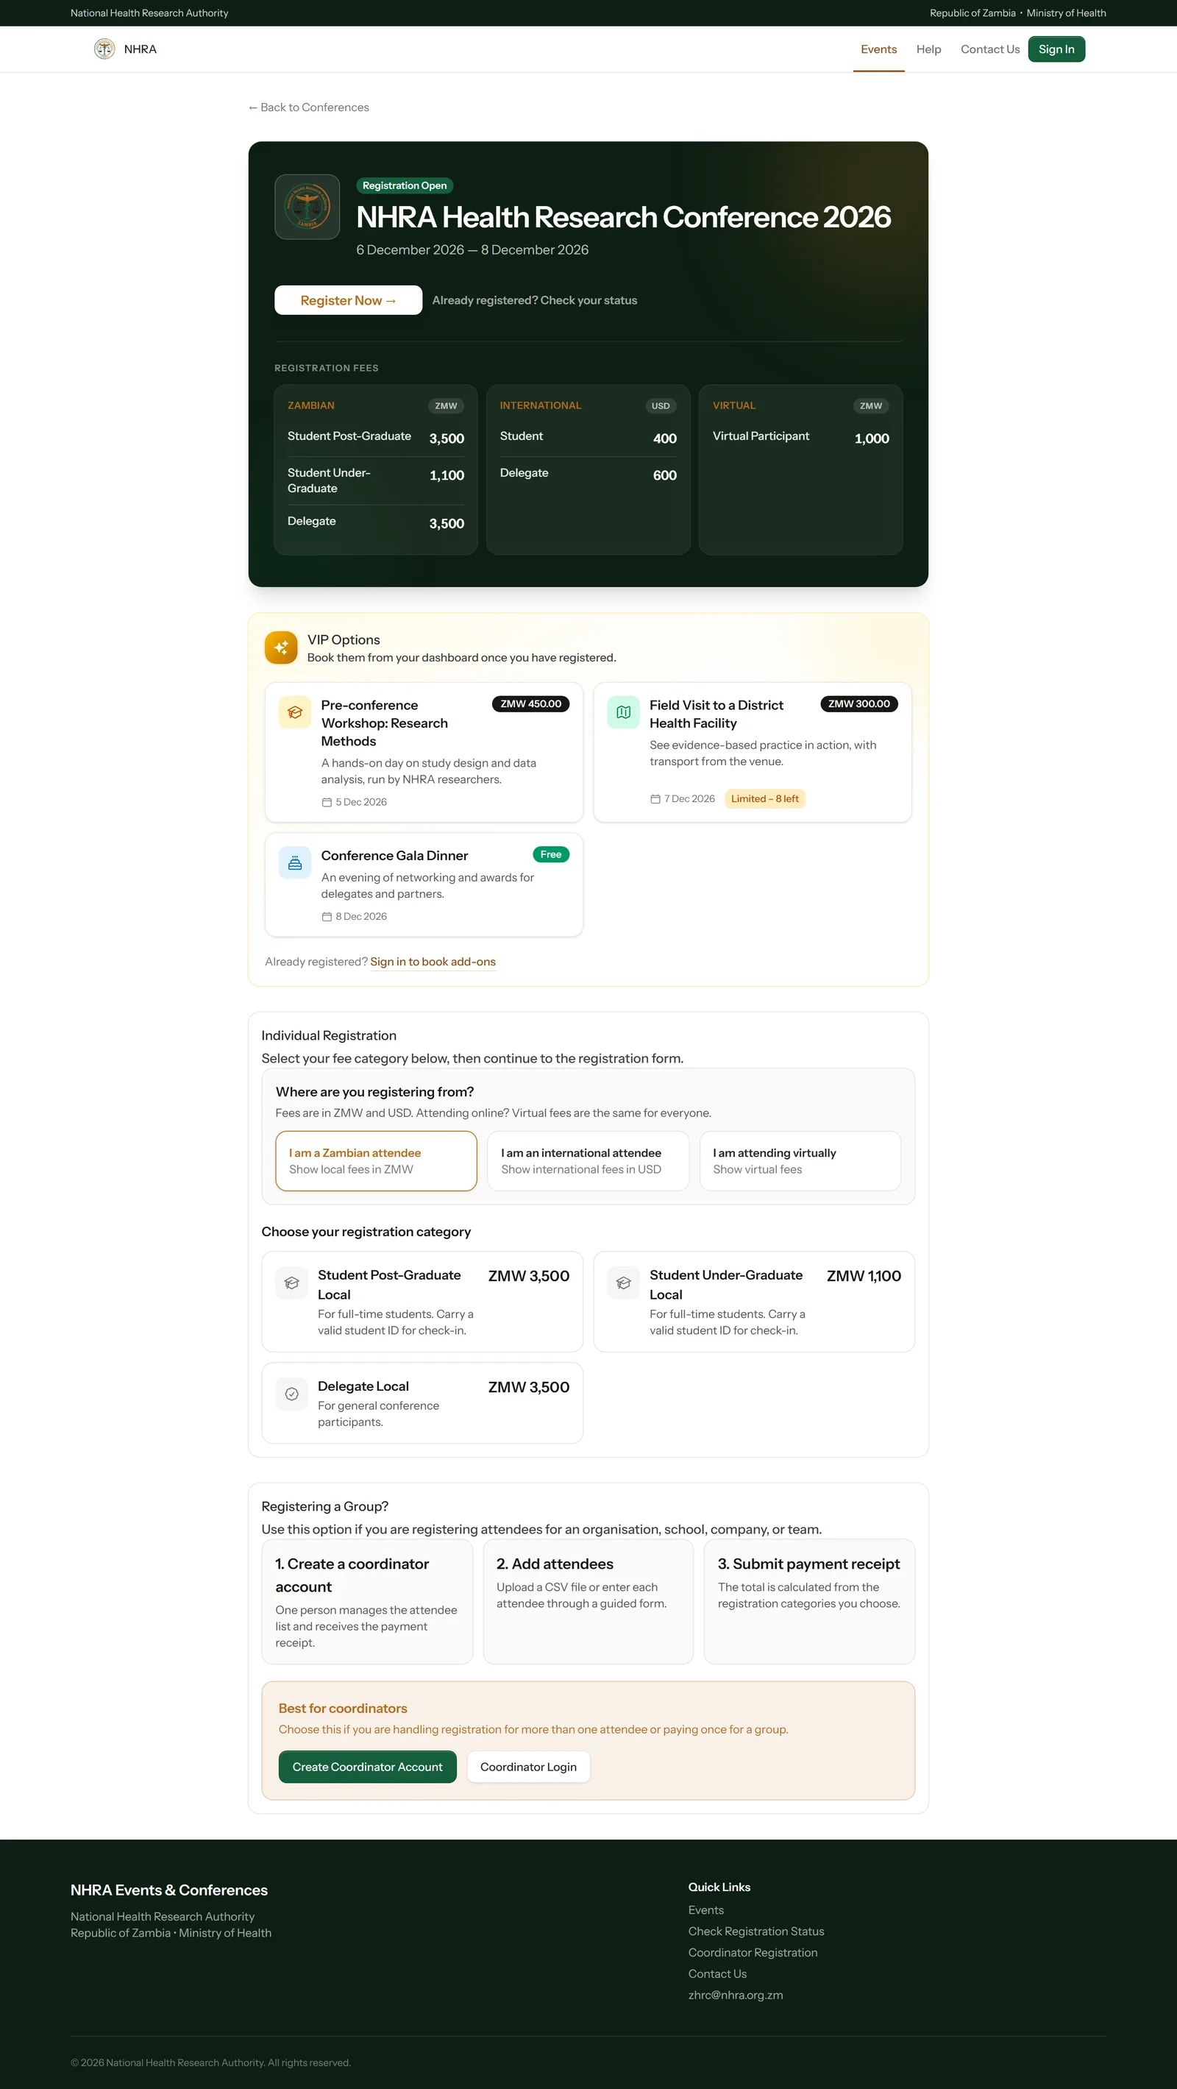Screen dimensions: 1177x2089
Task: Click Create Coordinator Account button
Action: pos(367,1767)
